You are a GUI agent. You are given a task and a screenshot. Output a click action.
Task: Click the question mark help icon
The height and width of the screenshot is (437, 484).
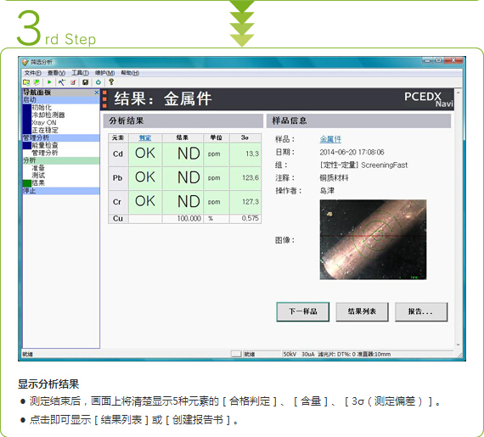pyautogui.click(x=111, y=81)
